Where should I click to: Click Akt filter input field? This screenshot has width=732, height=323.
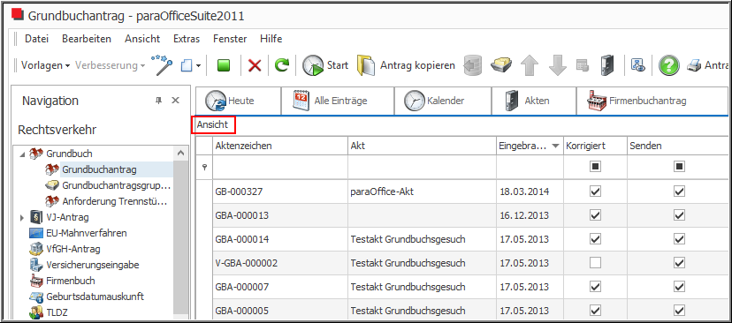(x=422, y=167)
